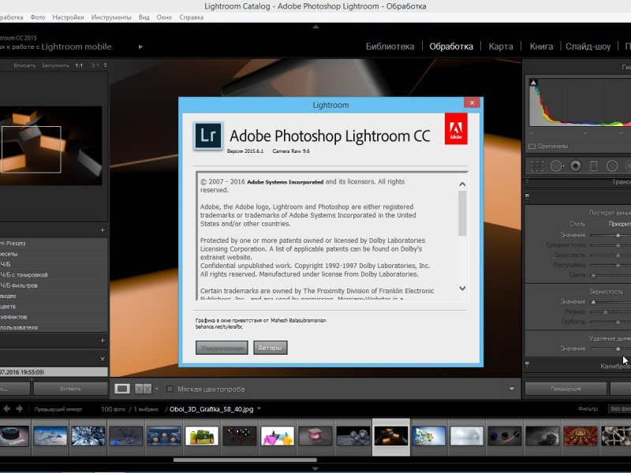Clear history with the X icon
This screenshot has width=631, height=473.
click(103, 359)
